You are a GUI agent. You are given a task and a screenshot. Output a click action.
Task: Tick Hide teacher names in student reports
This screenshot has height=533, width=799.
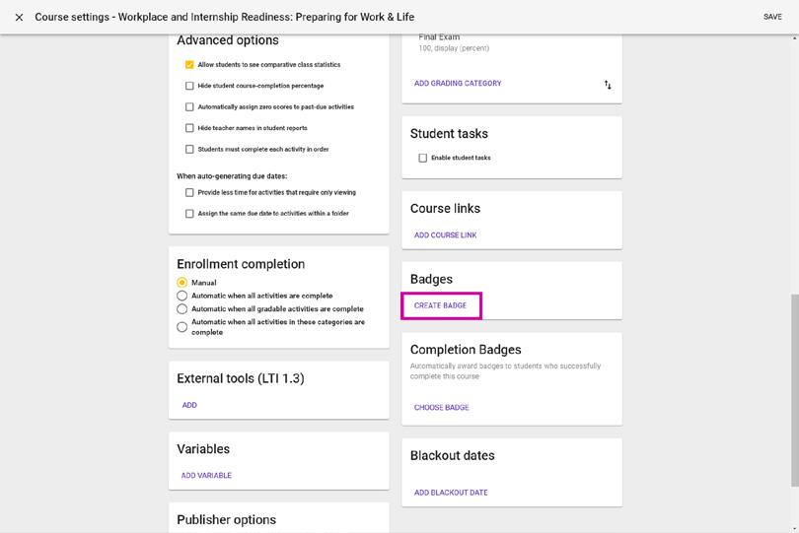pyautogui.click(x=189, y=128)
